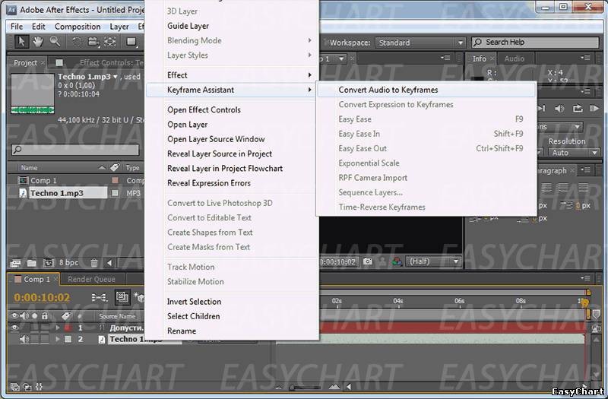Image resolution: width=608 pixels, height=399 pixels.
Task: Expand layer 1 properties triangle
Action: [58, 328]
